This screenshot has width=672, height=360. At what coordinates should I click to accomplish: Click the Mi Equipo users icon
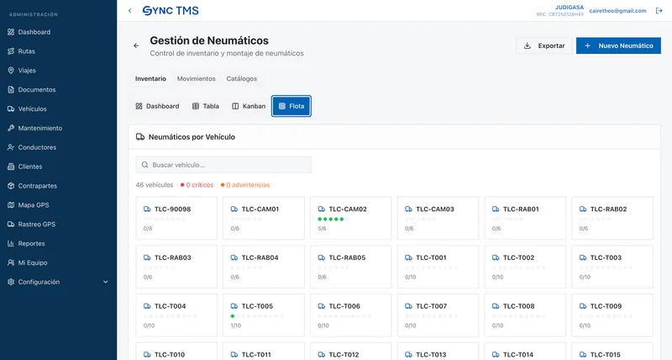[11, 262]
